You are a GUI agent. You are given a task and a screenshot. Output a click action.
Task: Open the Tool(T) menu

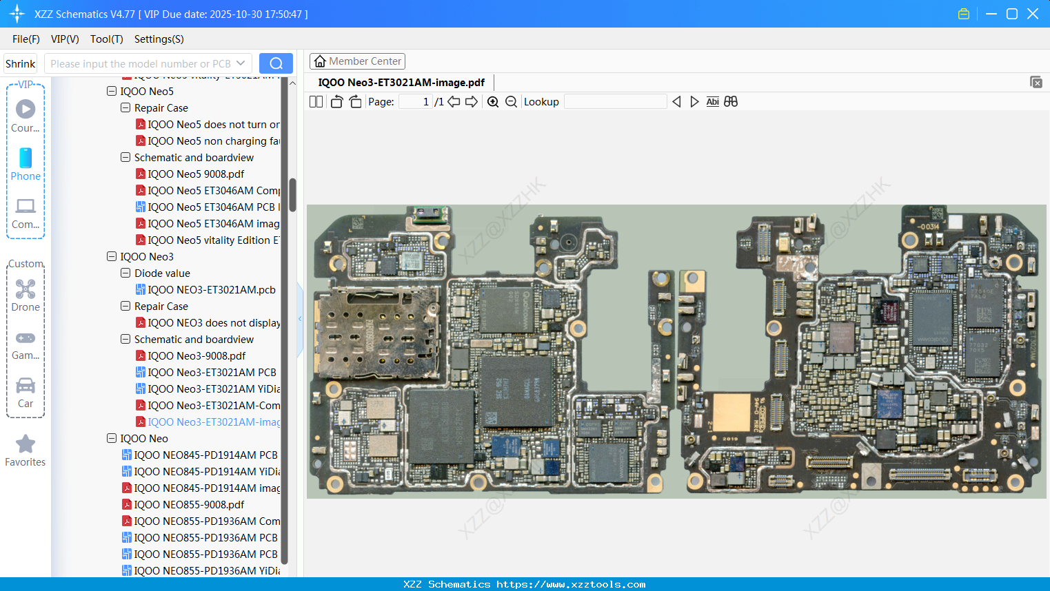pyautogui.click(x=106, y=39)
